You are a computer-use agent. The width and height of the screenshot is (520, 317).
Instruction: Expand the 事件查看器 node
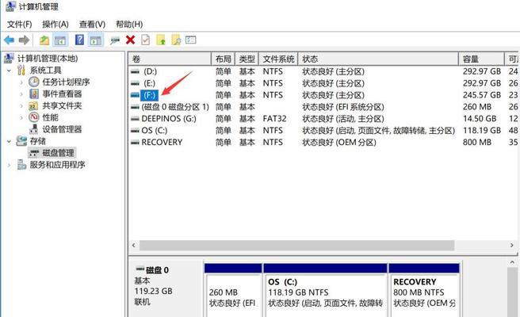[x=21, y=94]
